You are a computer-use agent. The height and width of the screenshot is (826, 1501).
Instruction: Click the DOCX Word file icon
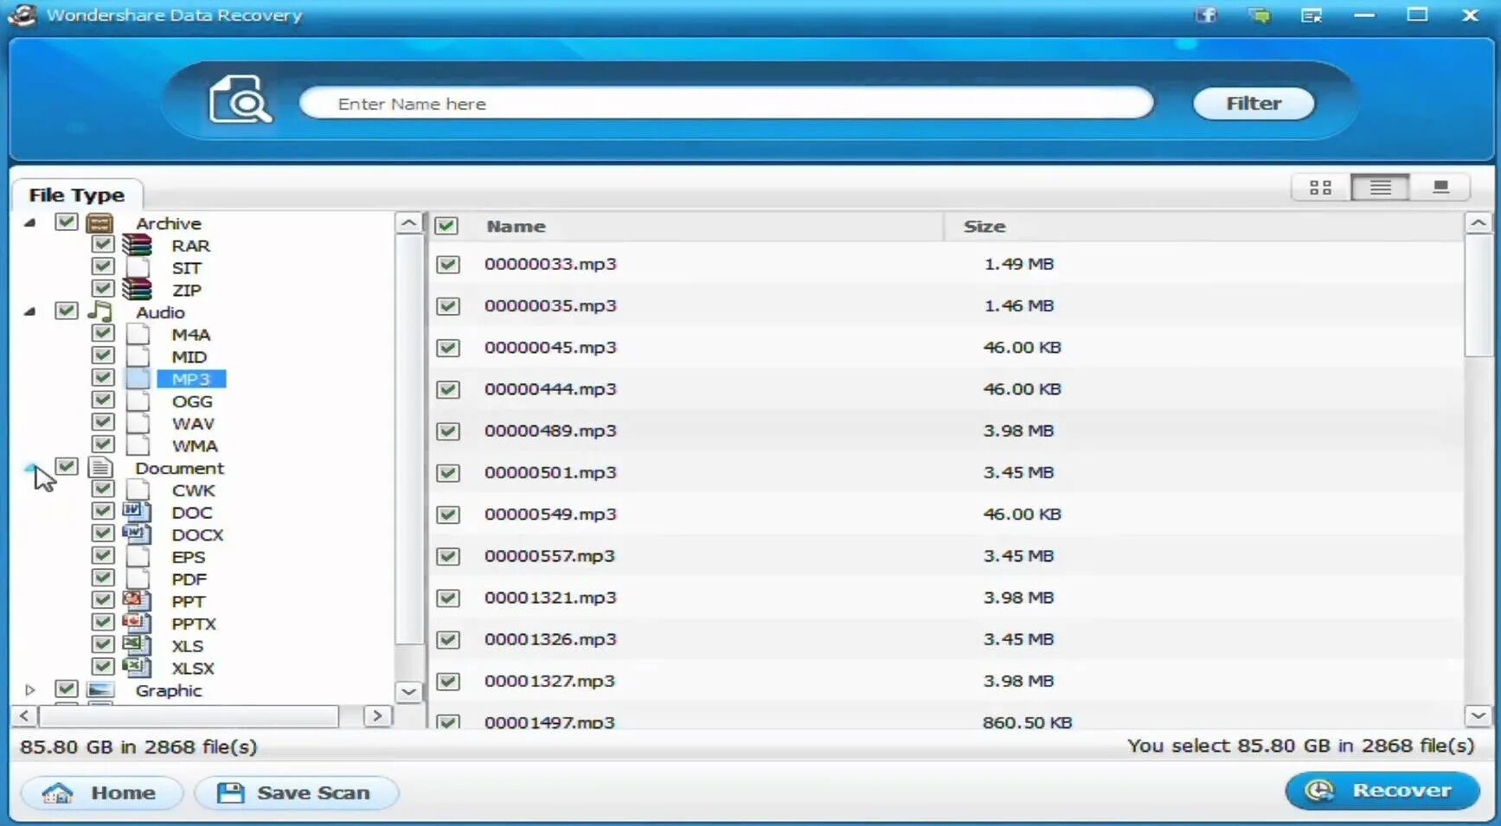(x=137, y=535)
